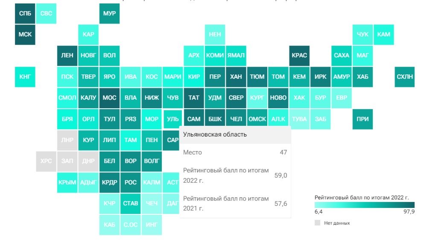This screenshot has width=447, height=243.
Task: Select the ИНГ region tile
Action: [152, 224]
